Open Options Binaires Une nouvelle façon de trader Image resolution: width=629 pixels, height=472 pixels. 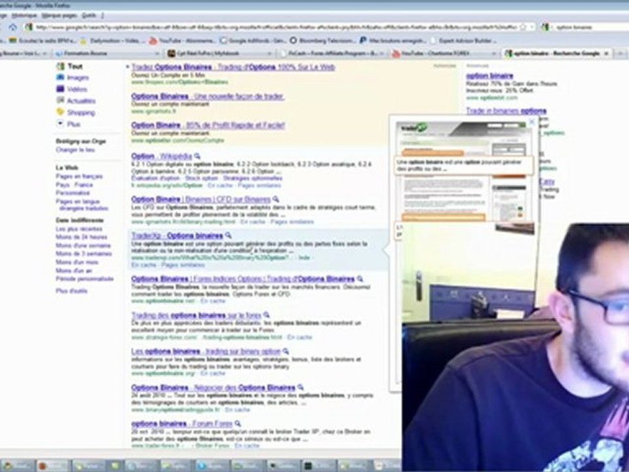click(208, 96)
